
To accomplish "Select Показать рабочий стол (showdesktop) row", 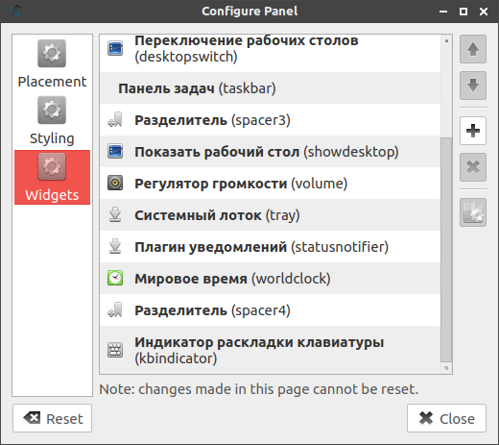I will [271, 152].
